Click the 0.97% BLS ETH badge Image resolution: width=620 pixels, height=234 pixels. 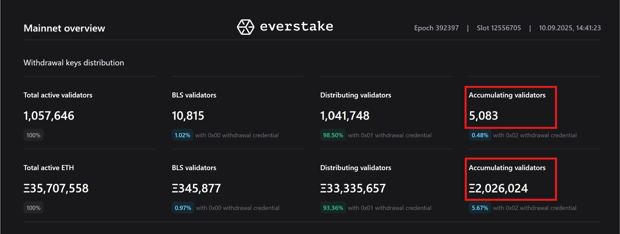pyautogui.click(x=183, y=208)
